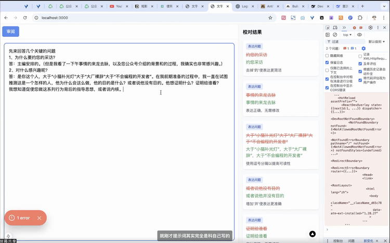Bookmark this page with the star icon
Screen dimensions: 390x243
click(x=270, y=18)
